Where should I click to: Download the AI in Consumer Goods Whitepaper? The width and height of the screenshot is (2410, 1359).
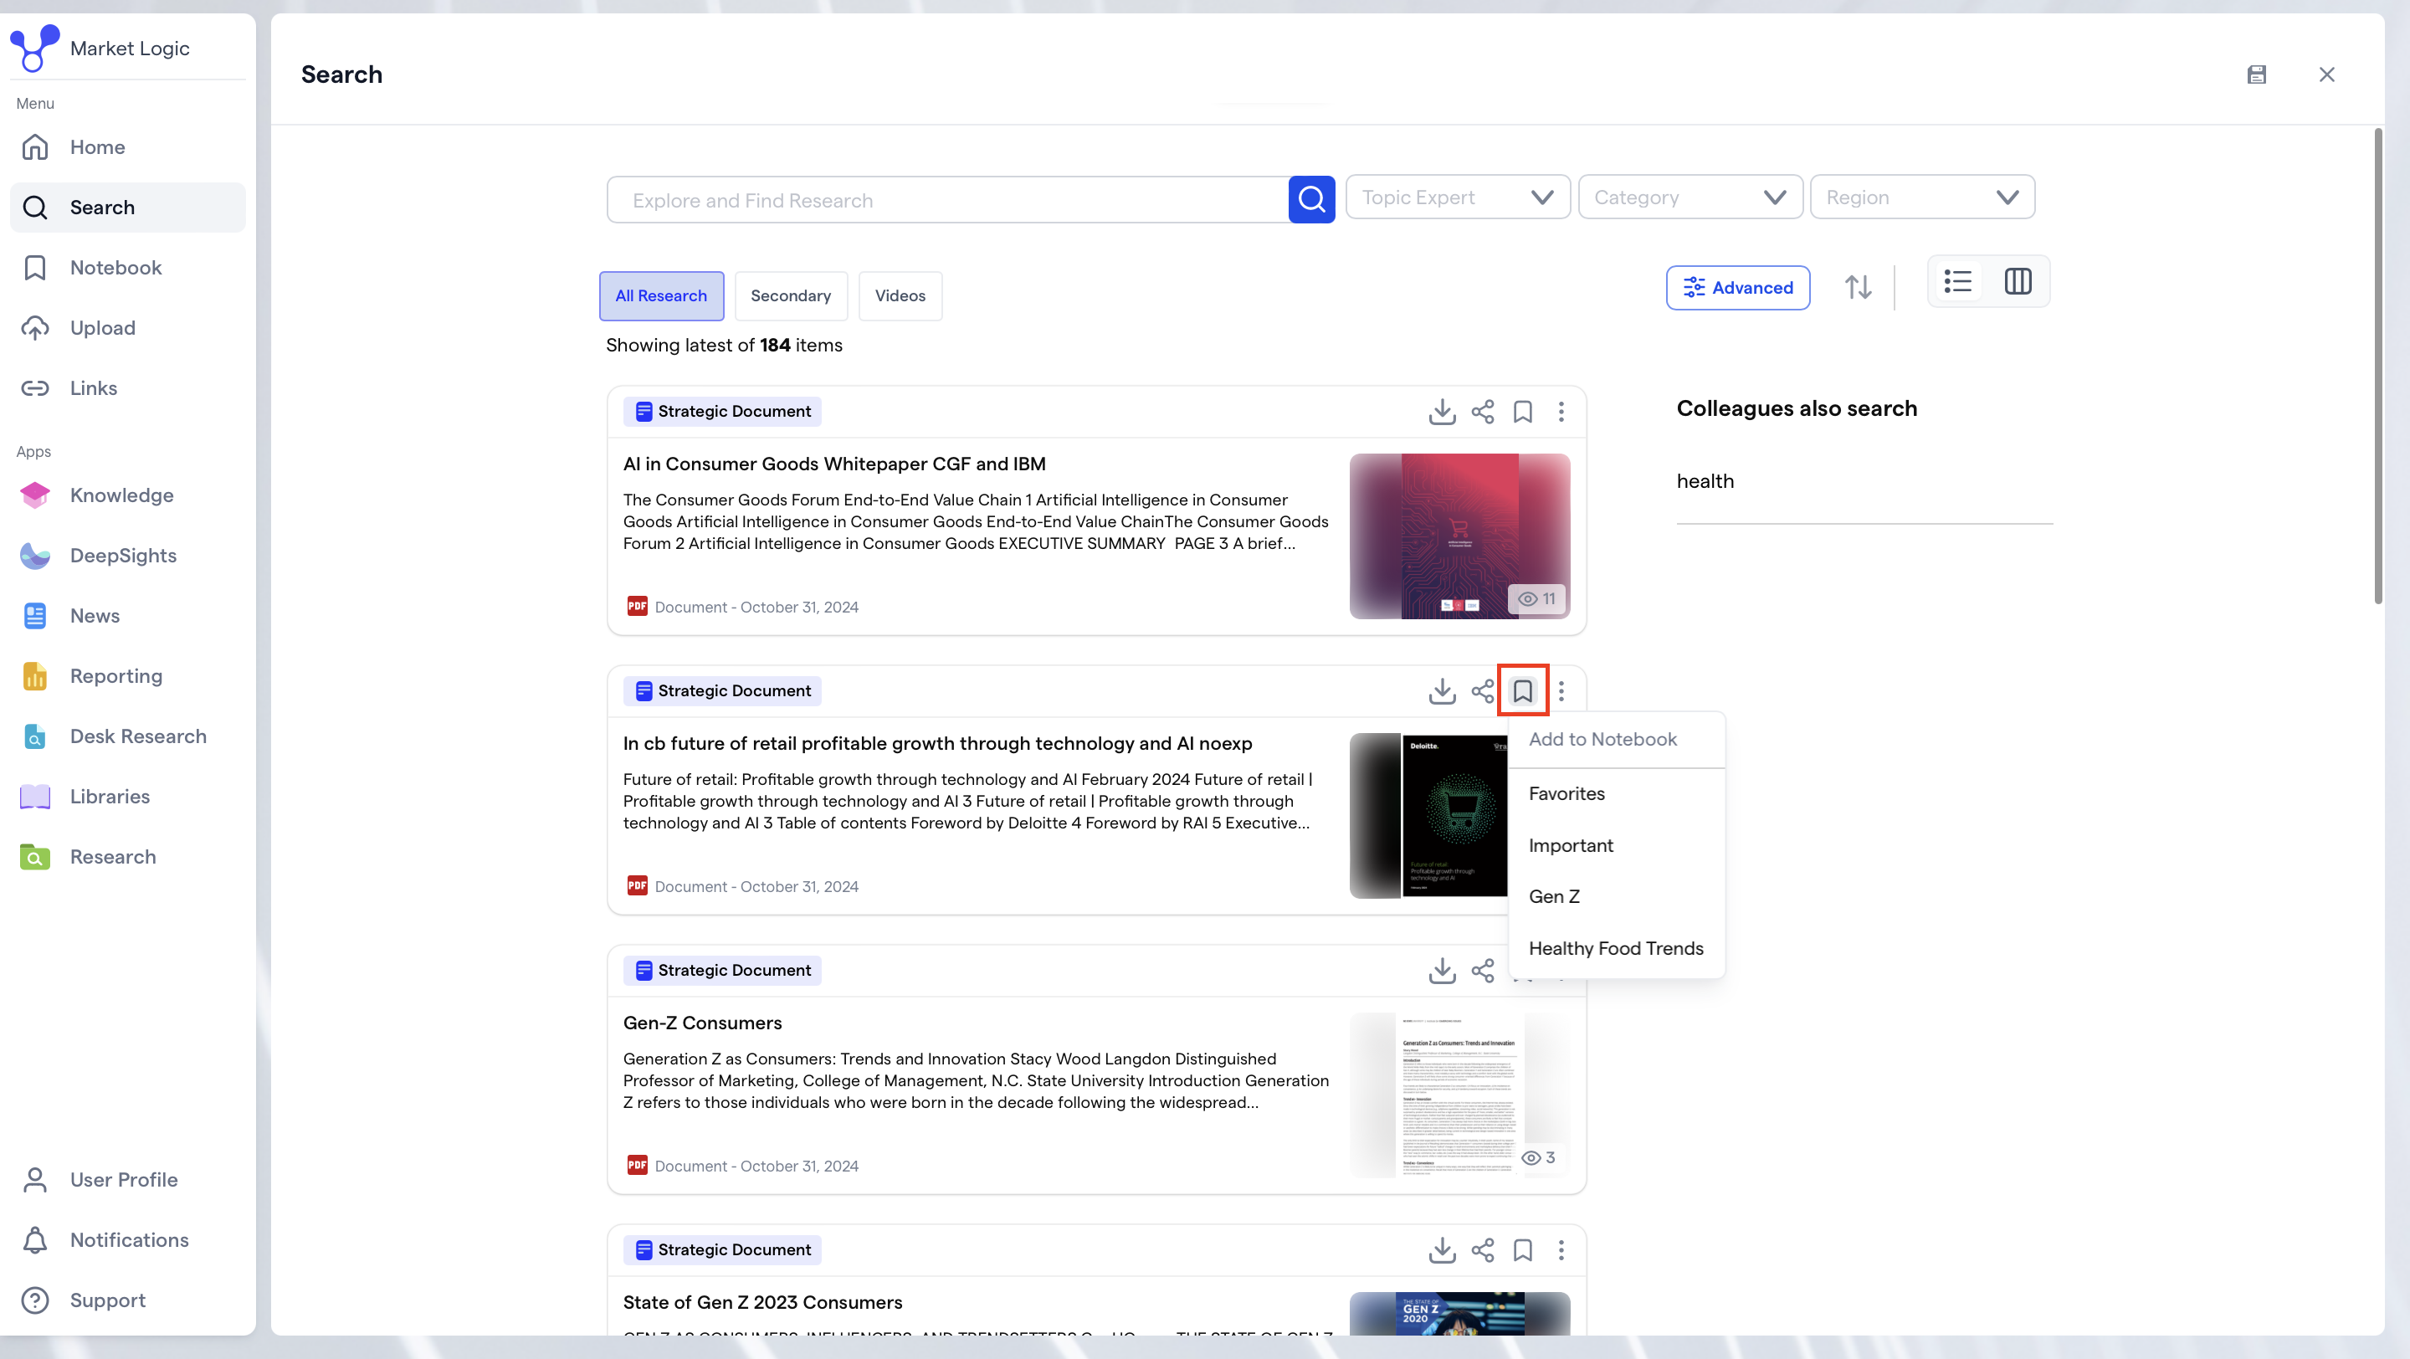pos(1442,412)
